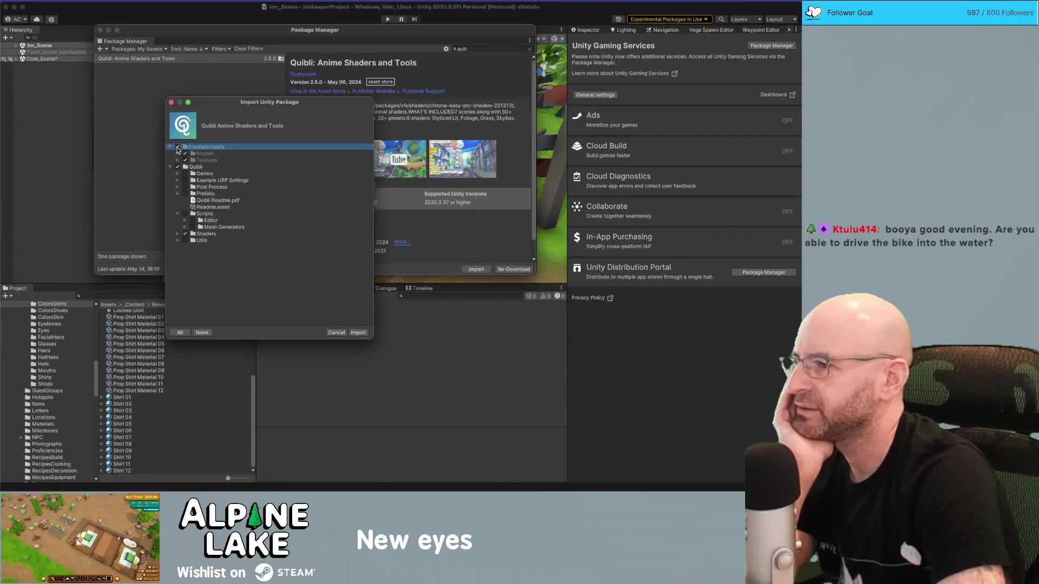This screenshot has width=1039, height=584.
Task: Adjust the Project panel icon size slider
Action: coord(228,478)
